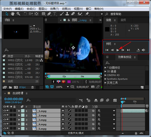Expand layer _3.mpg properties
The height and width of the screenshot is (137, 151).
point(19,120)
